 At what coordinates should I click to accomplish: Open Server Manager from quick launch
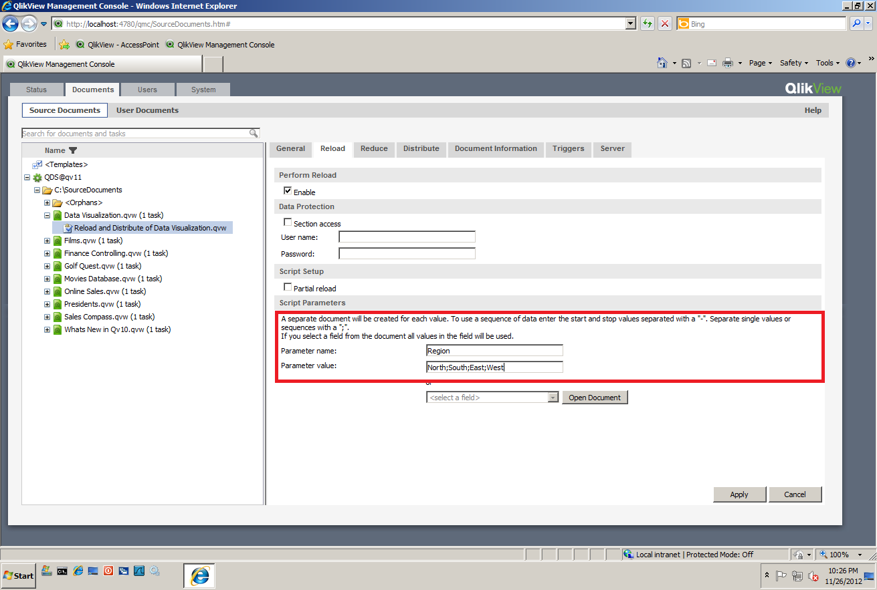click(47, 571)
